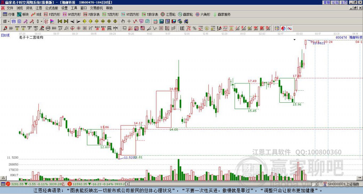
Task: Click the save floppy disk icon
Action: click(x=174, y=22)
